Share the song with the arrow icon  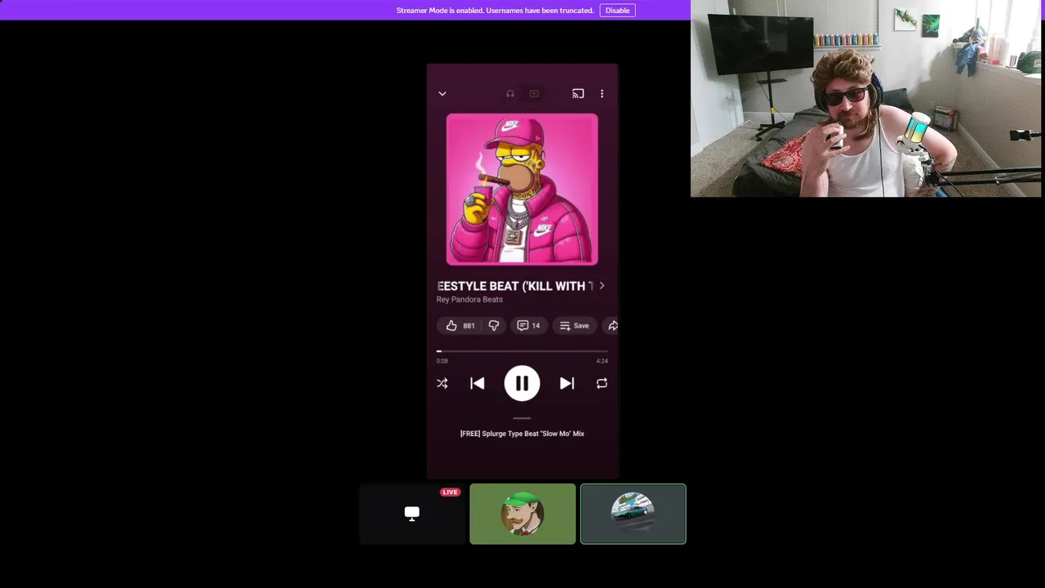click(x=612, y=326)
